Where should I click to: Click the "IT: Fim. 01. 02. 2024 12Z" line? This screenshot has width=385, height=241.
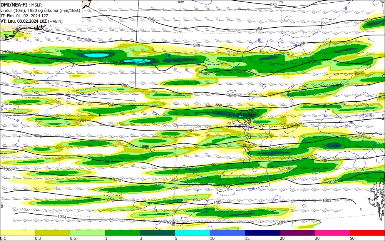(25, 16)
